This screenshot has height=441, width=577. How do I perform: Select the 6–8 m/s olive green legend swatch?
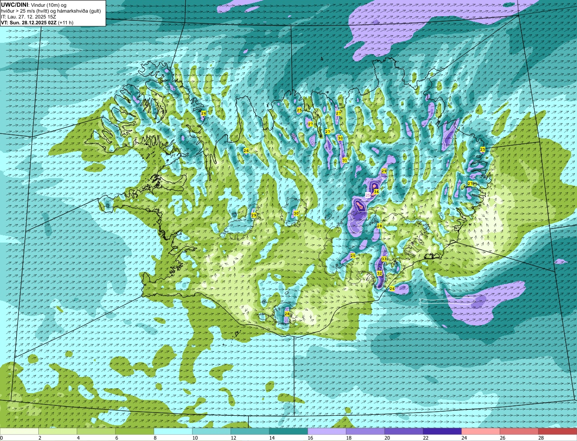pos(135,431)
